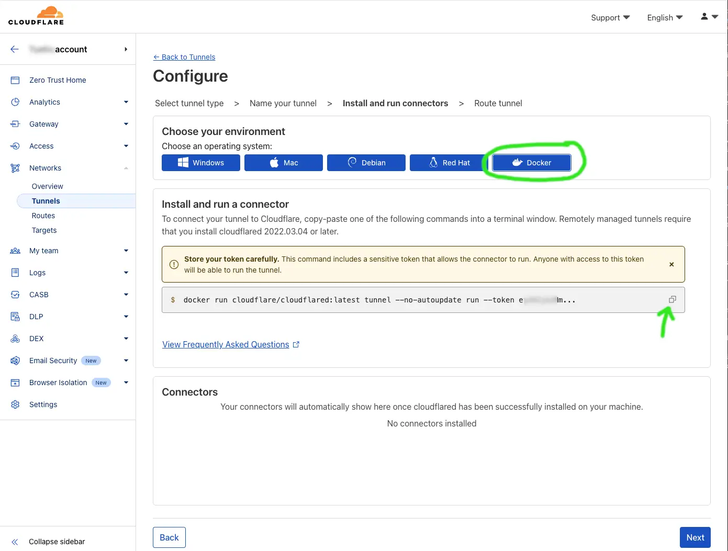Click the Cloudflare logo
728x551 pixels.
(36, 16)
